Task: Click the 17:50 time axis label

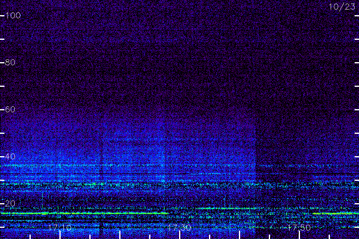Action: pyautogui.click(x=299, y=227)
